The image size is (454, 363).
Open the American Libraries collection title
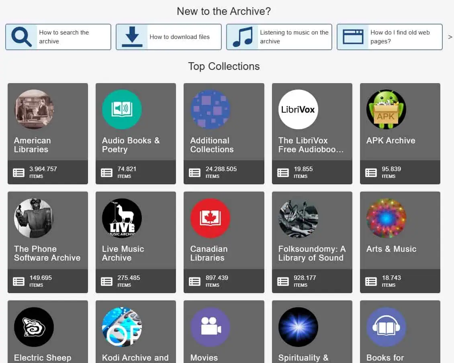tap(33, 145)
